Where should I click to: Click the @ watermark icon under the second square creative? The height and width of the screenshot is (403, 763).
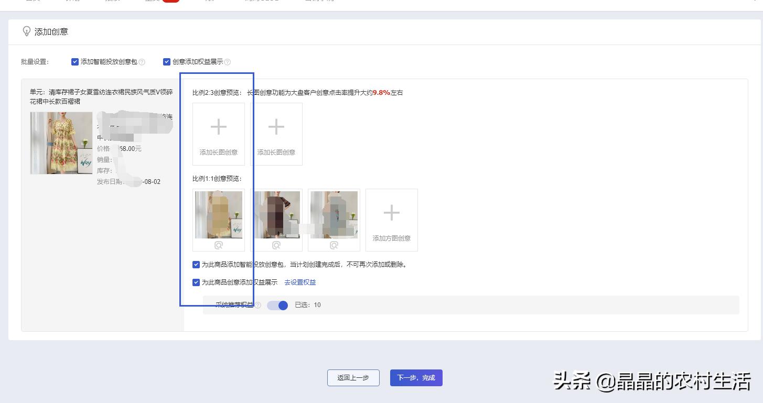[276, 244]
